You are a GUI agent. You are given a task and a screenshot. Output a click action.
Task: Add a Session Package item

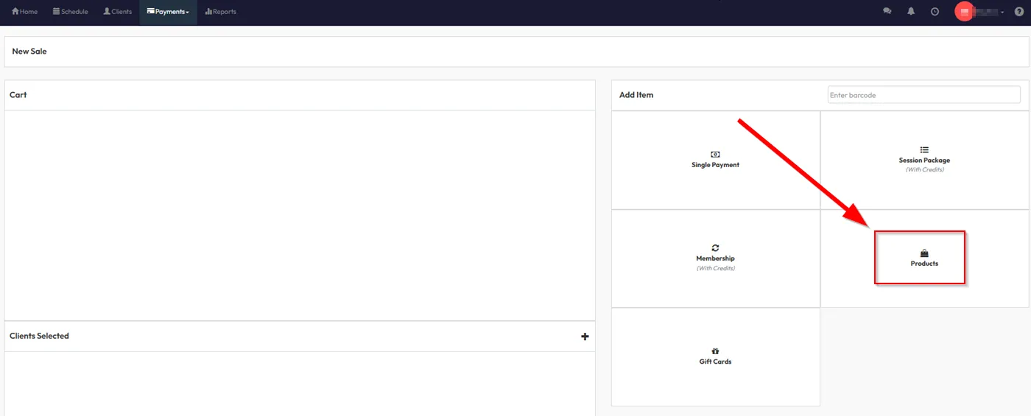(x=924, y=160)
